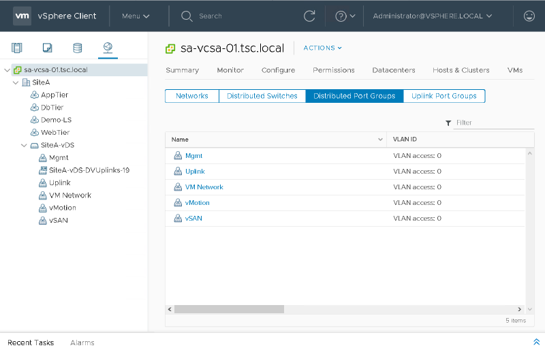Viewport: 545px width, 350px height.
Task: Collapse the SiteA datacenter tree node
Action: [x=16, y=82]
